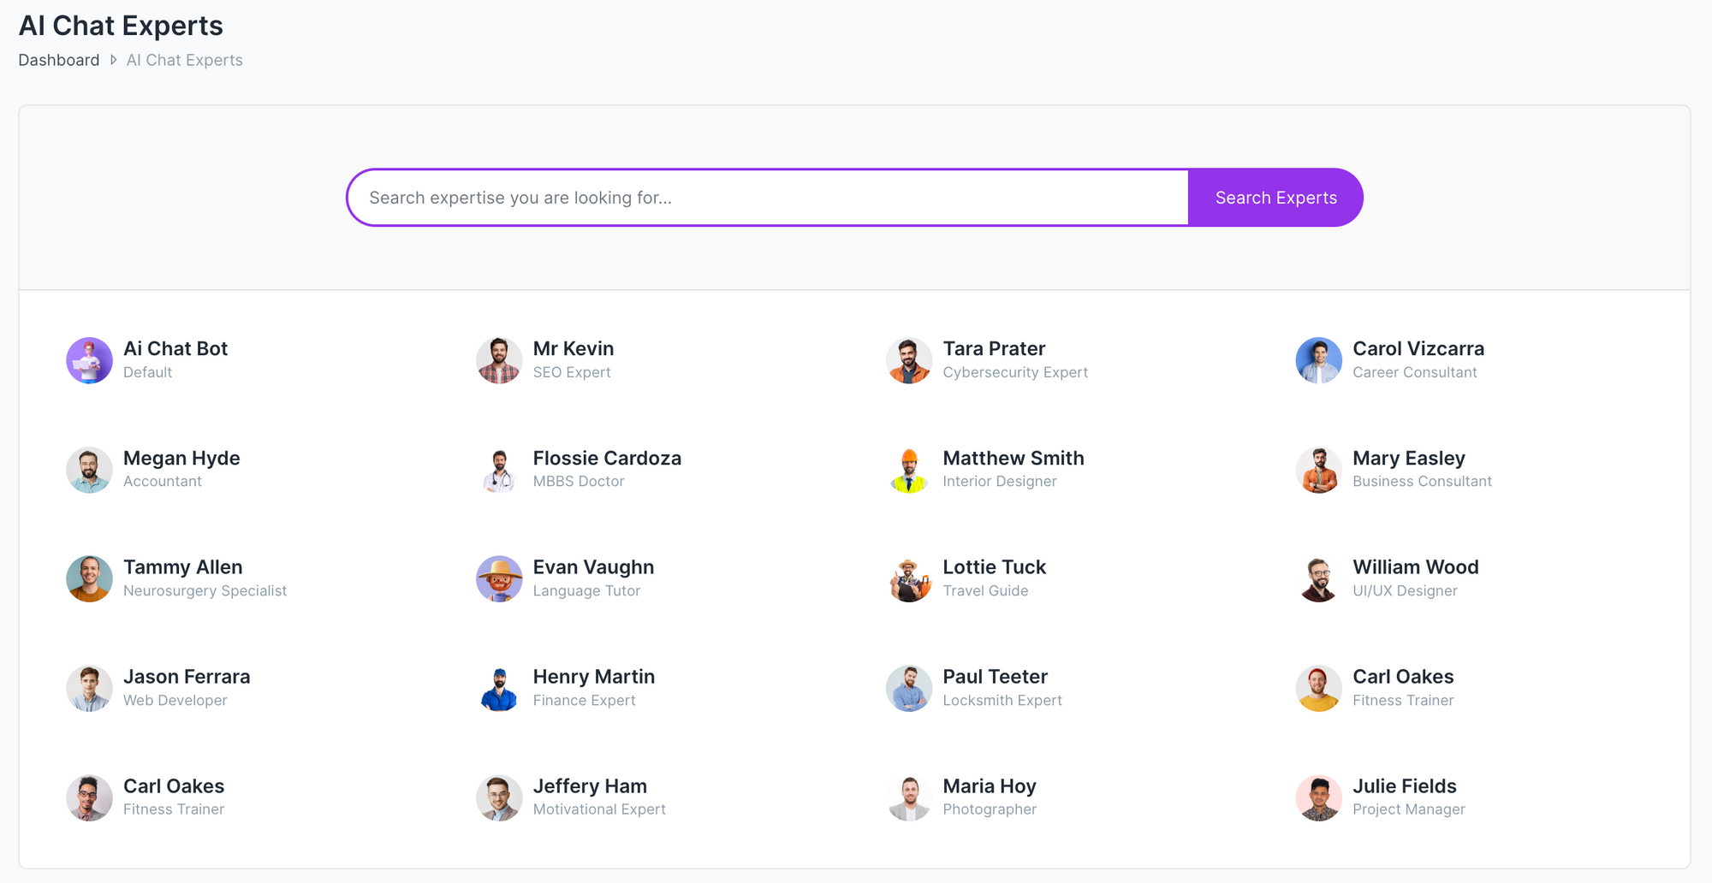Click the 'Cybersecurity Expert' label
The image size is (1712, 883).
tap(1015, 372)
